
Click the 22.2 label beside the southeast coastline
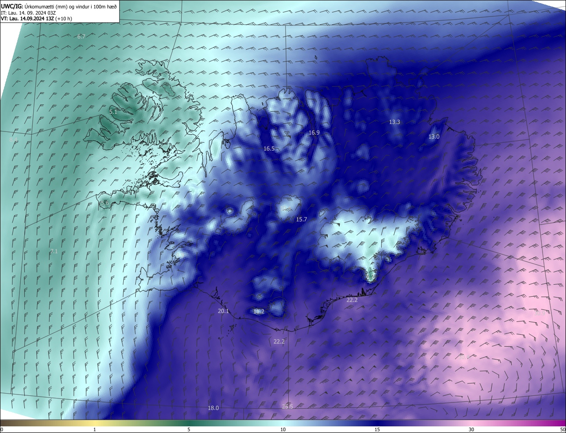click(352, 300)
